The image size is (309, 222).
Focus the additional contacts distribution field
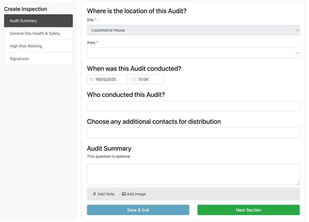point(193,133)
